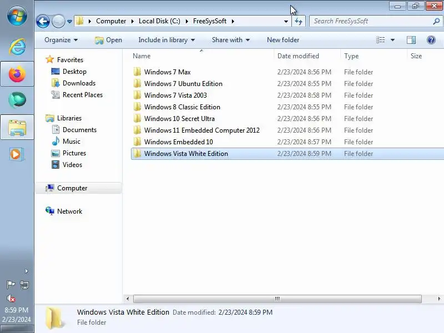Click the teal globe taskbar icon
This screenshot has width=444, height=333.
(17, 100)
